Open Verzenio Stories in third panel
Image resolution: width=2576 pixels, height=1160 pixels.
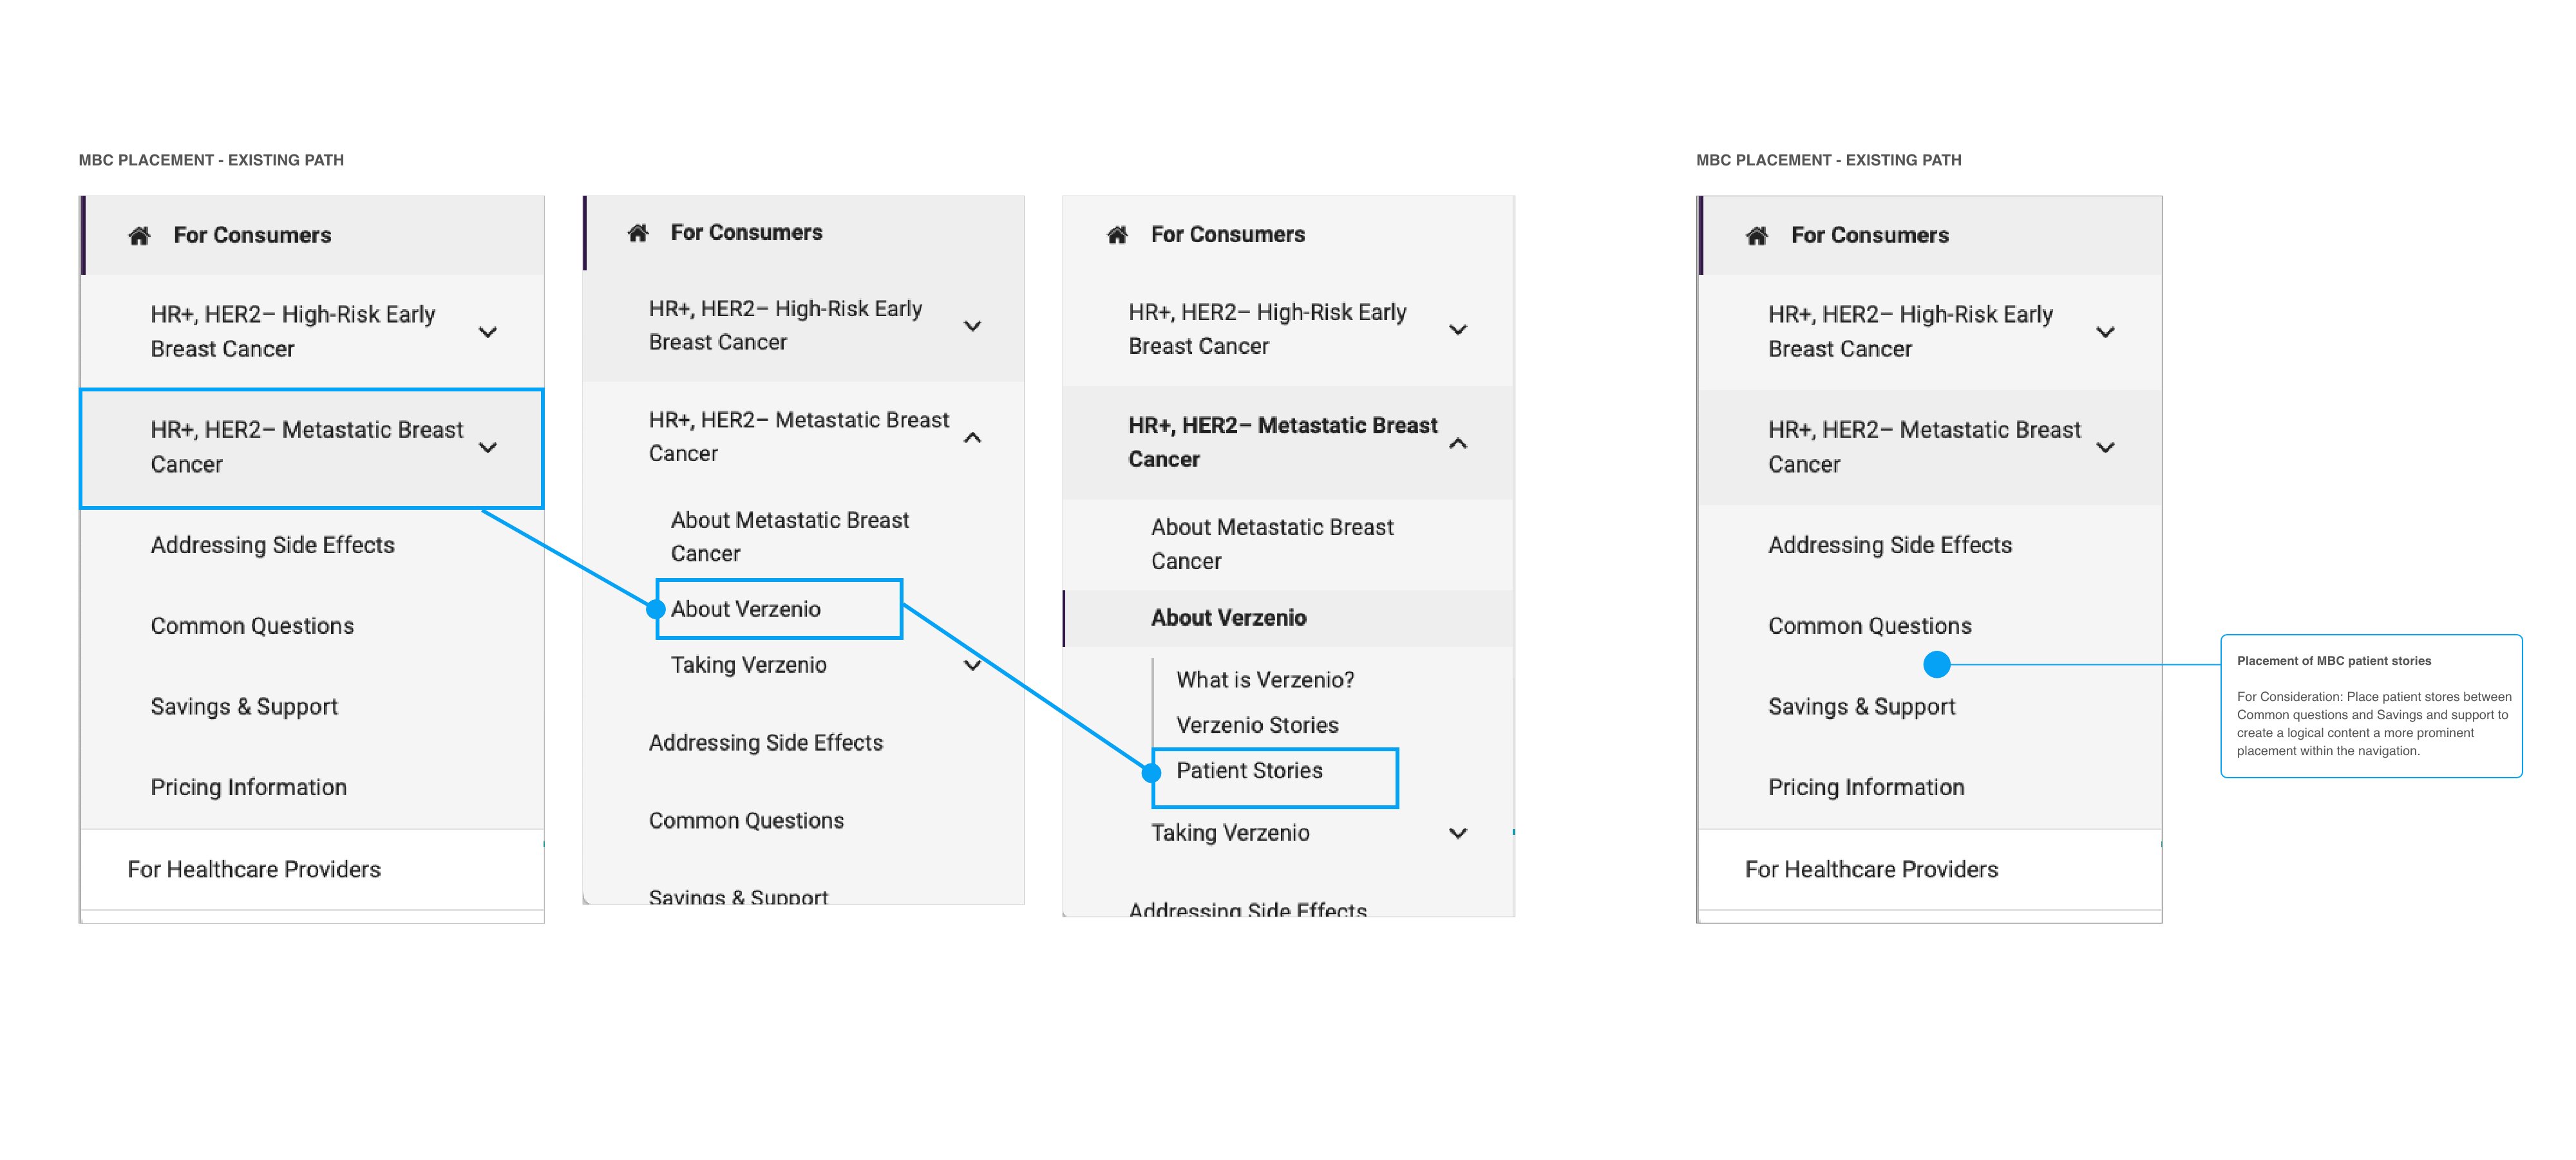coord(1257,725)
